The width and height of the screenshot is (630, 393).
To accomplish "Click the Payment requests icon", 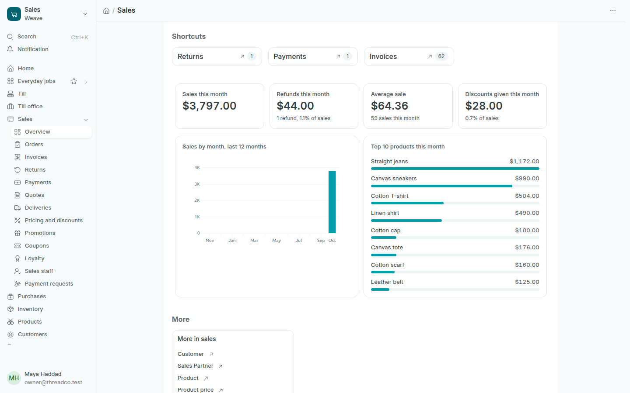I will pyautogui.click(x=17, y=284).
